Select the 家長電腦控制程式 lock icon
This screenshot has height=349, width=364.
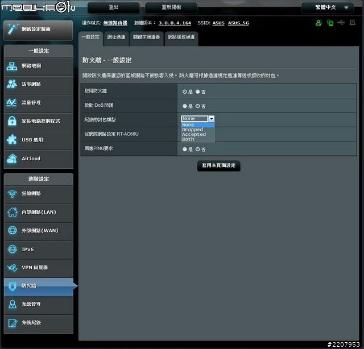point(13,121)
